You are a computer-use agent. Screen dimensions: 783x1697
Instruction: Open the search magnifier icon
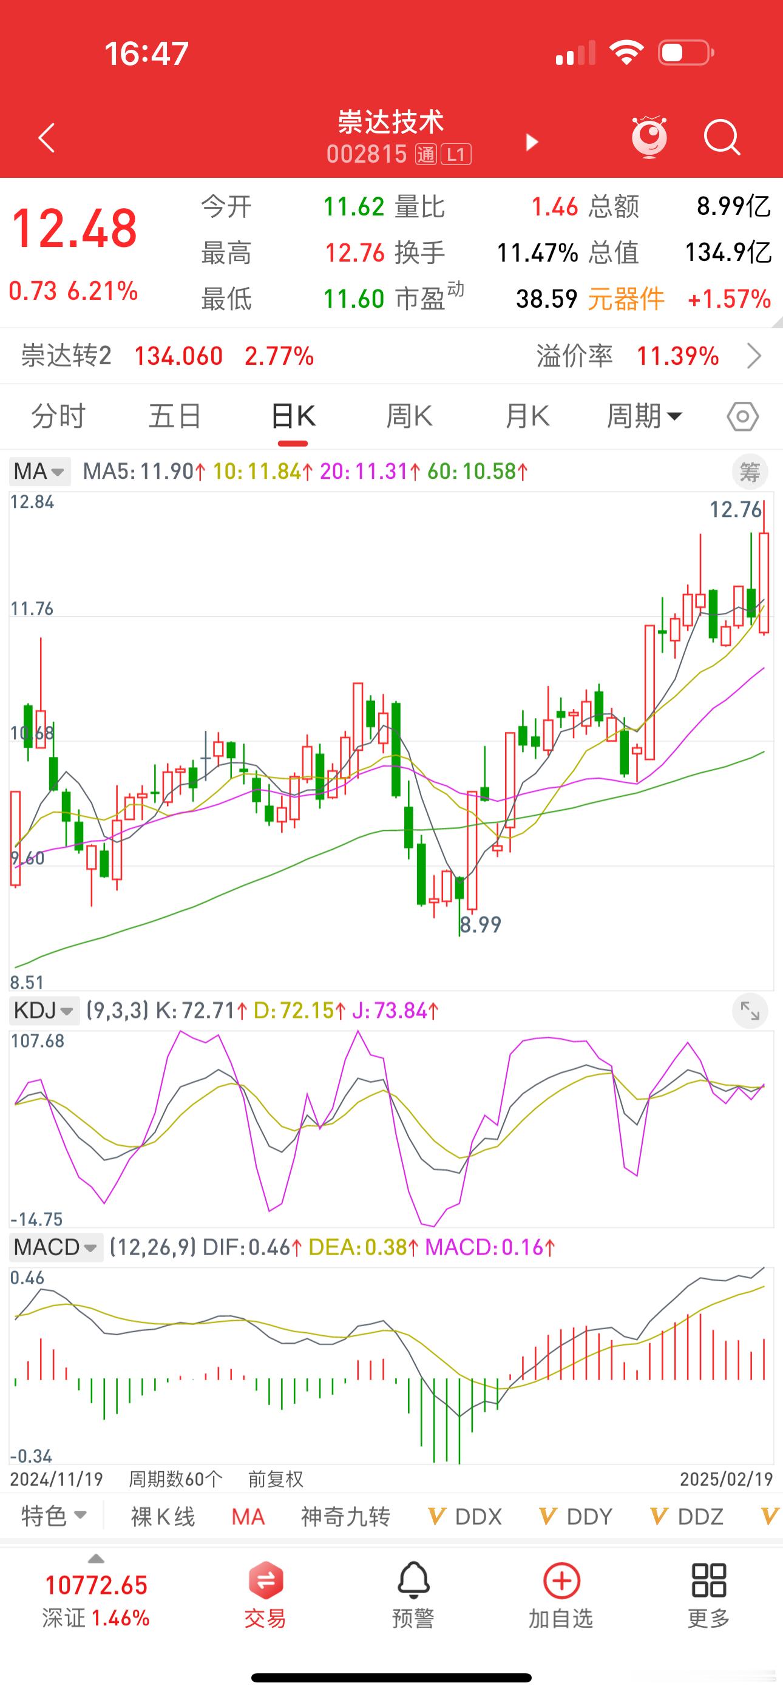722,138
